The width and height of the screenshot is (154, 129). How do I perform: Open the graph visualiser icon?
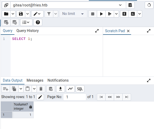click(70, 89)
